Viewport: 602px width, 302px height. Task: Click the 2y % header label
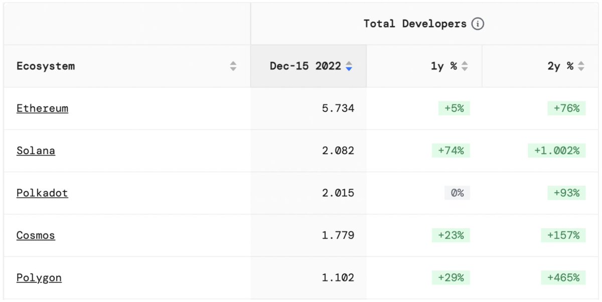click(x=560, y=66)
